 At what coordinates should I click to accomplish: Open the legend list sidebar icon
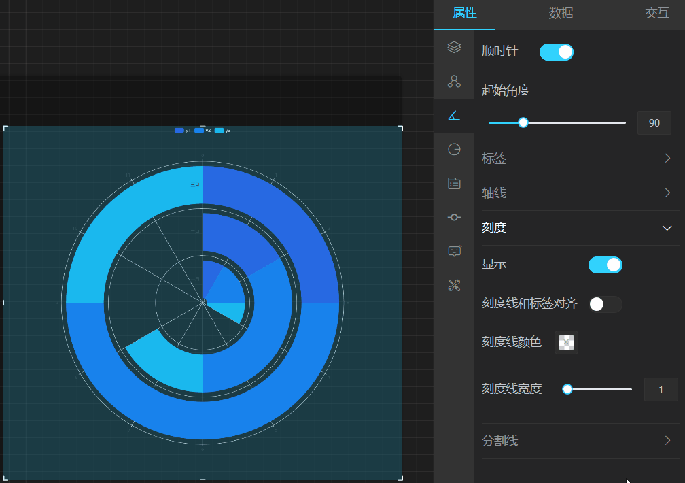454,183
